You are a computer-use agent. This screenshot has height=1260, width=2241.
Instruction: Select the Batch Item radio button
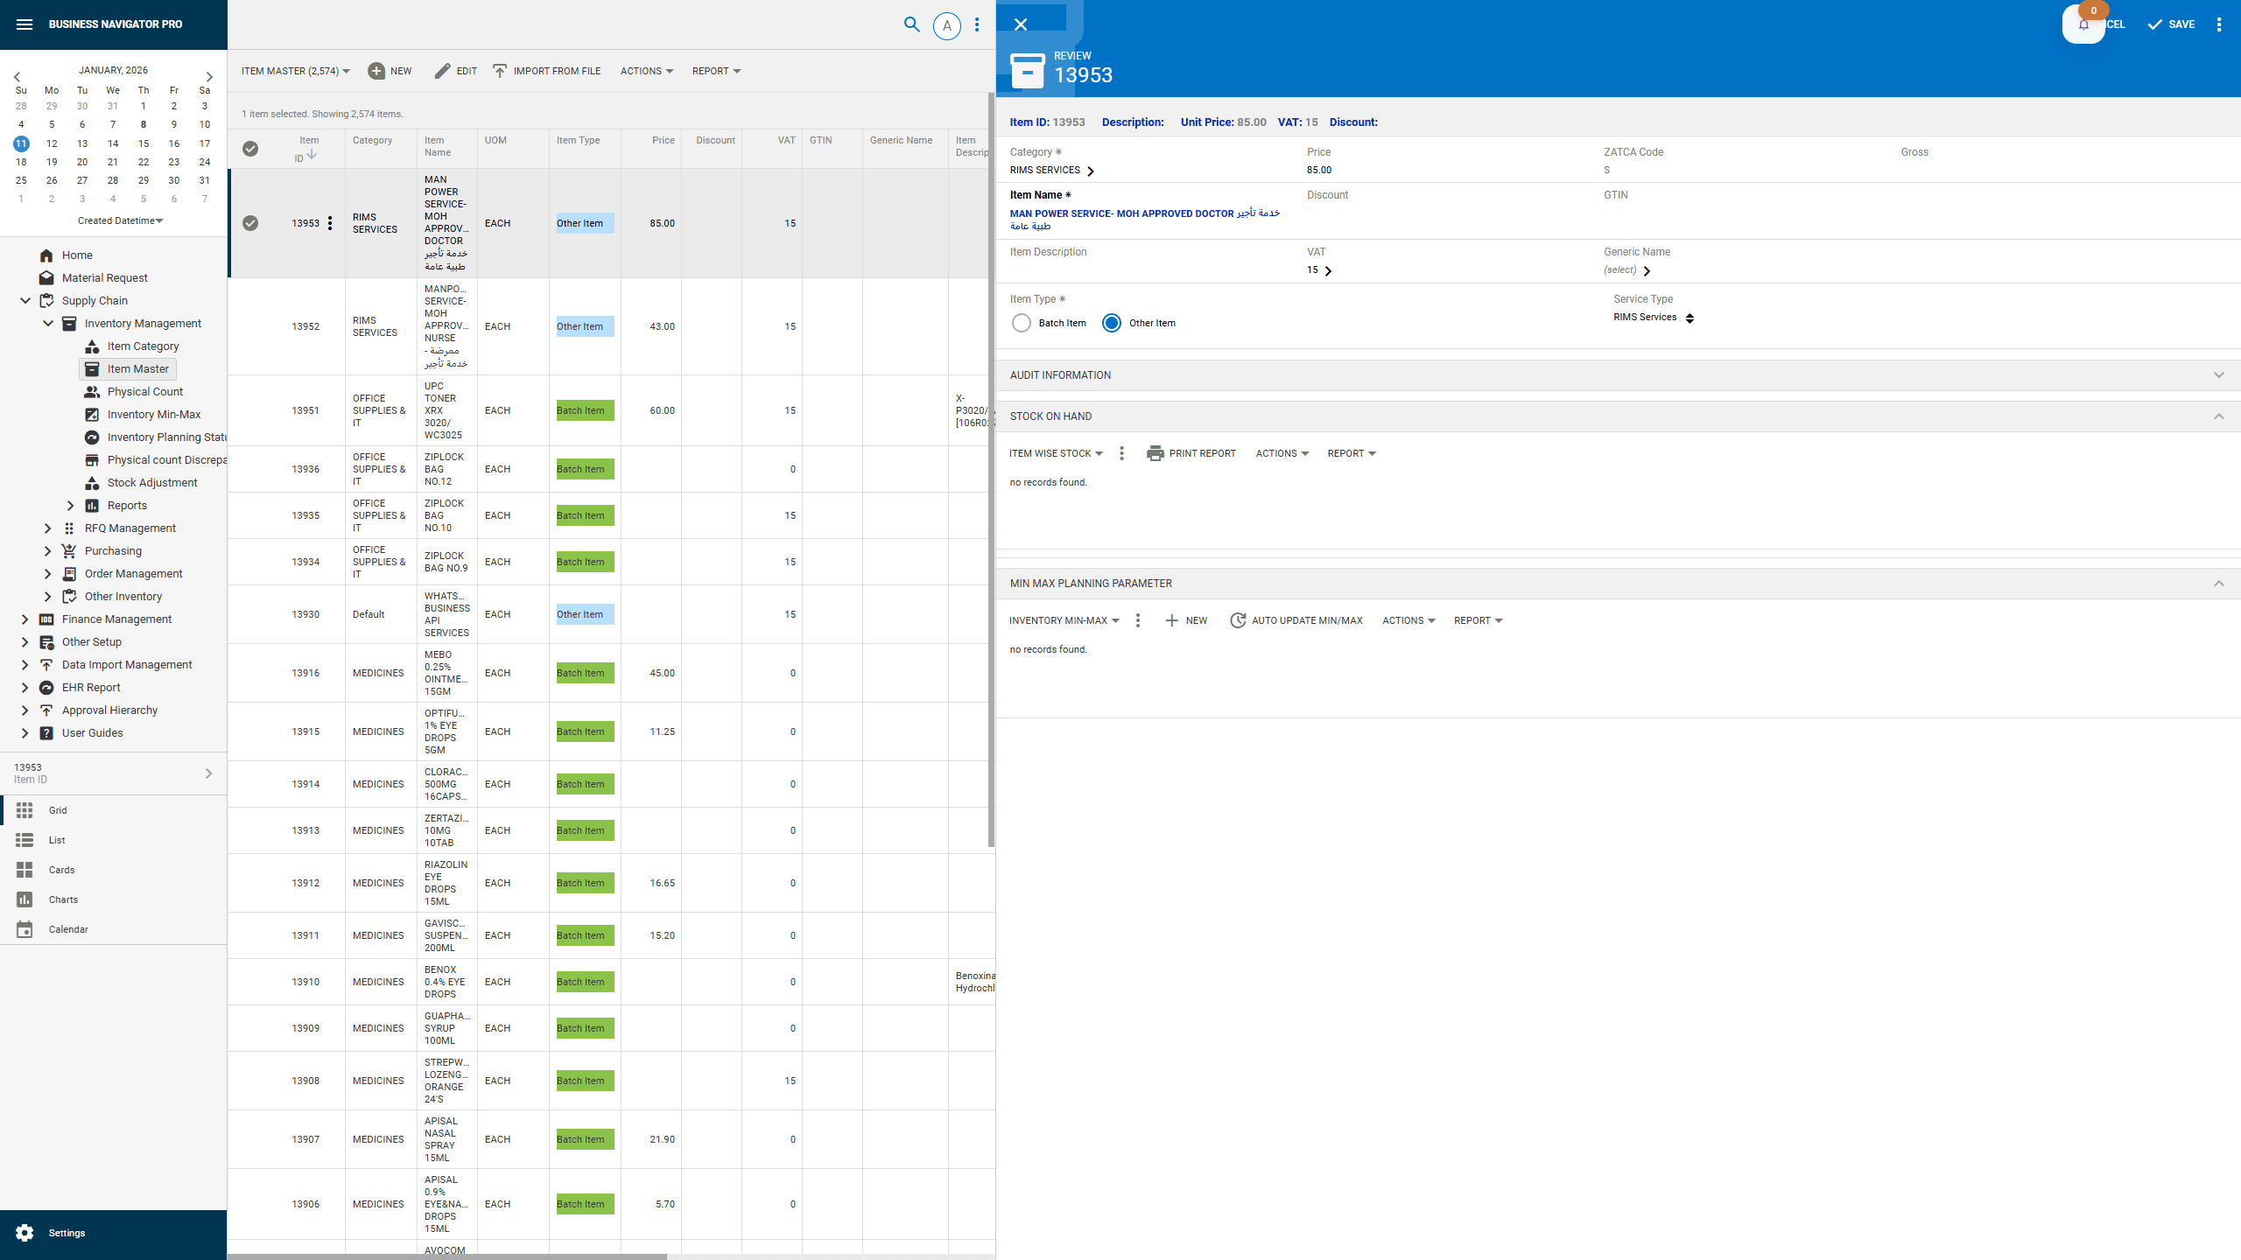coord(1021,323)
